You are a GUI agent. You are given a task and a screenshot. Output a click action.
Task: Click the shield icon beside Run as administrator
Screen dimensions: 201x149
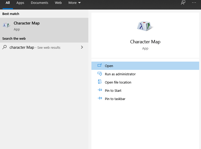(x=100, y=74)
